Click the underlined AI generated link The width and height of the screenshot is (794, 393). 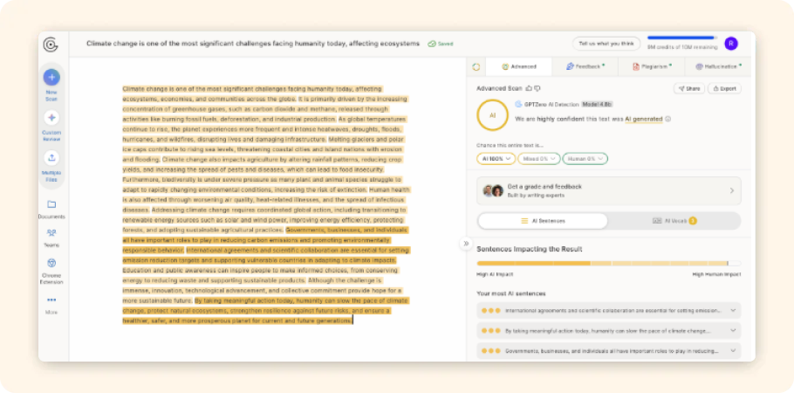coord(644,119)
